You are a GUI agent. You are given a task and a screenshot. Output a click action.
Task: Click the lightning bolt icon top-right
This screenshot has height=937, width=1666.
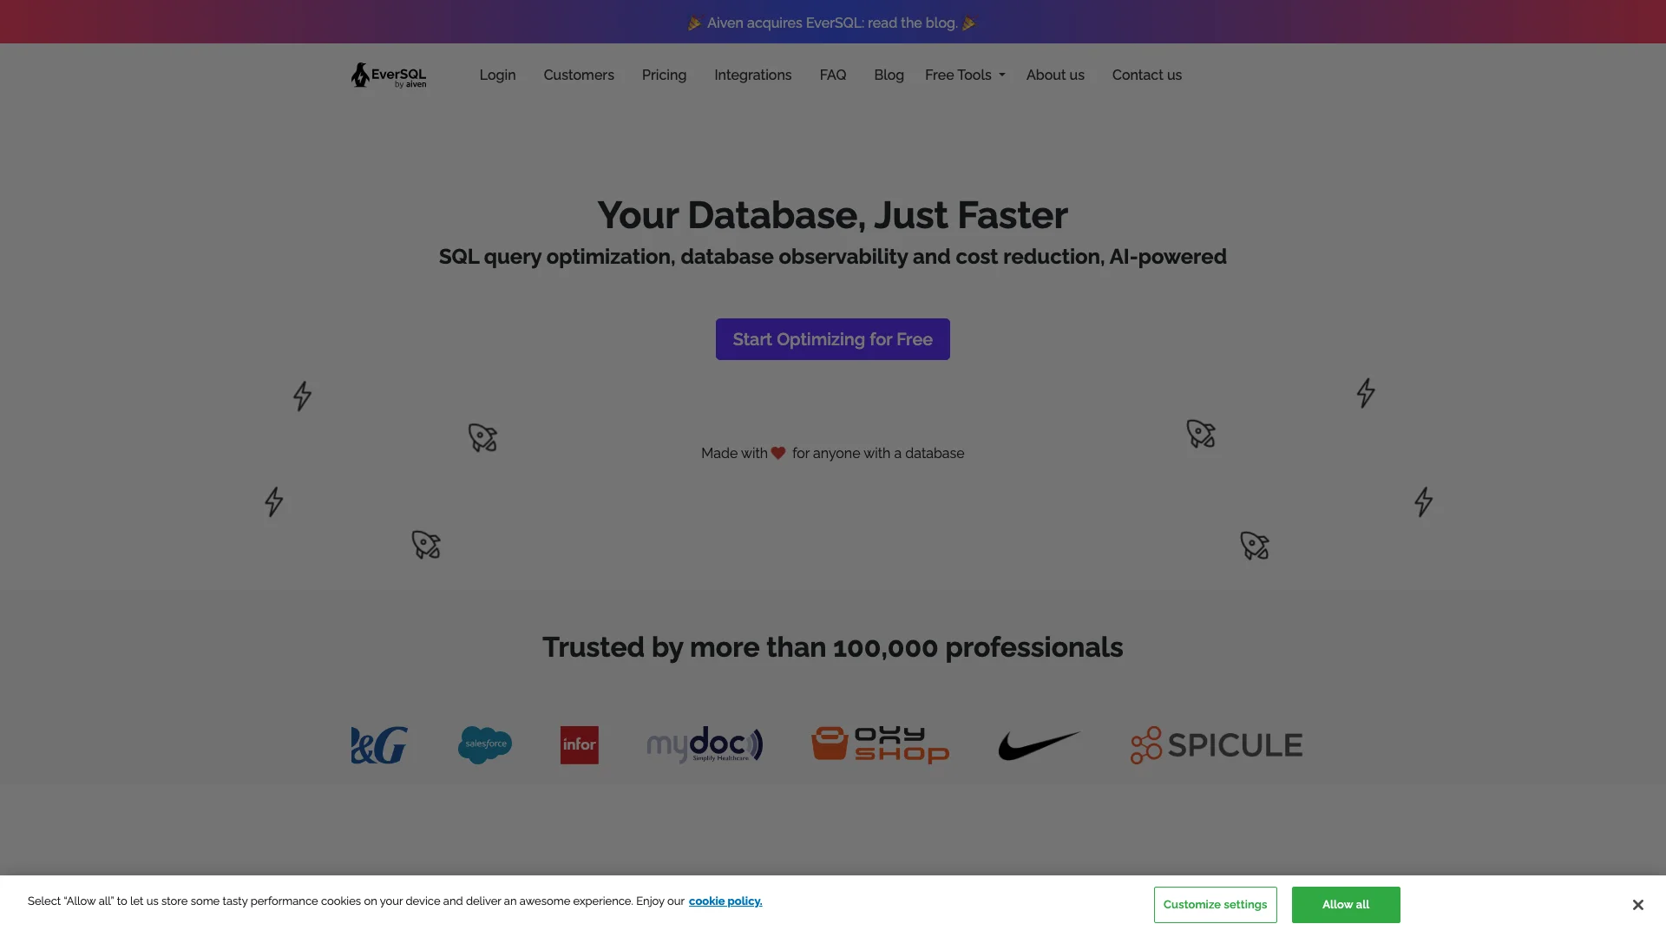[1365, 394]
